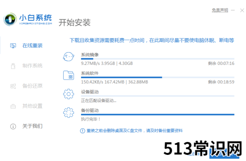This screenshot has width=246, height=161.
Task: Open the 免责声明 link
Action: pos(220,10)
